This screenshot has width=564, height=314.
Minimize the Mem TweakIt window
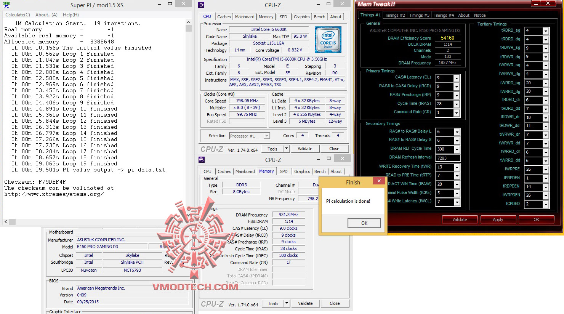click(536, 3)
